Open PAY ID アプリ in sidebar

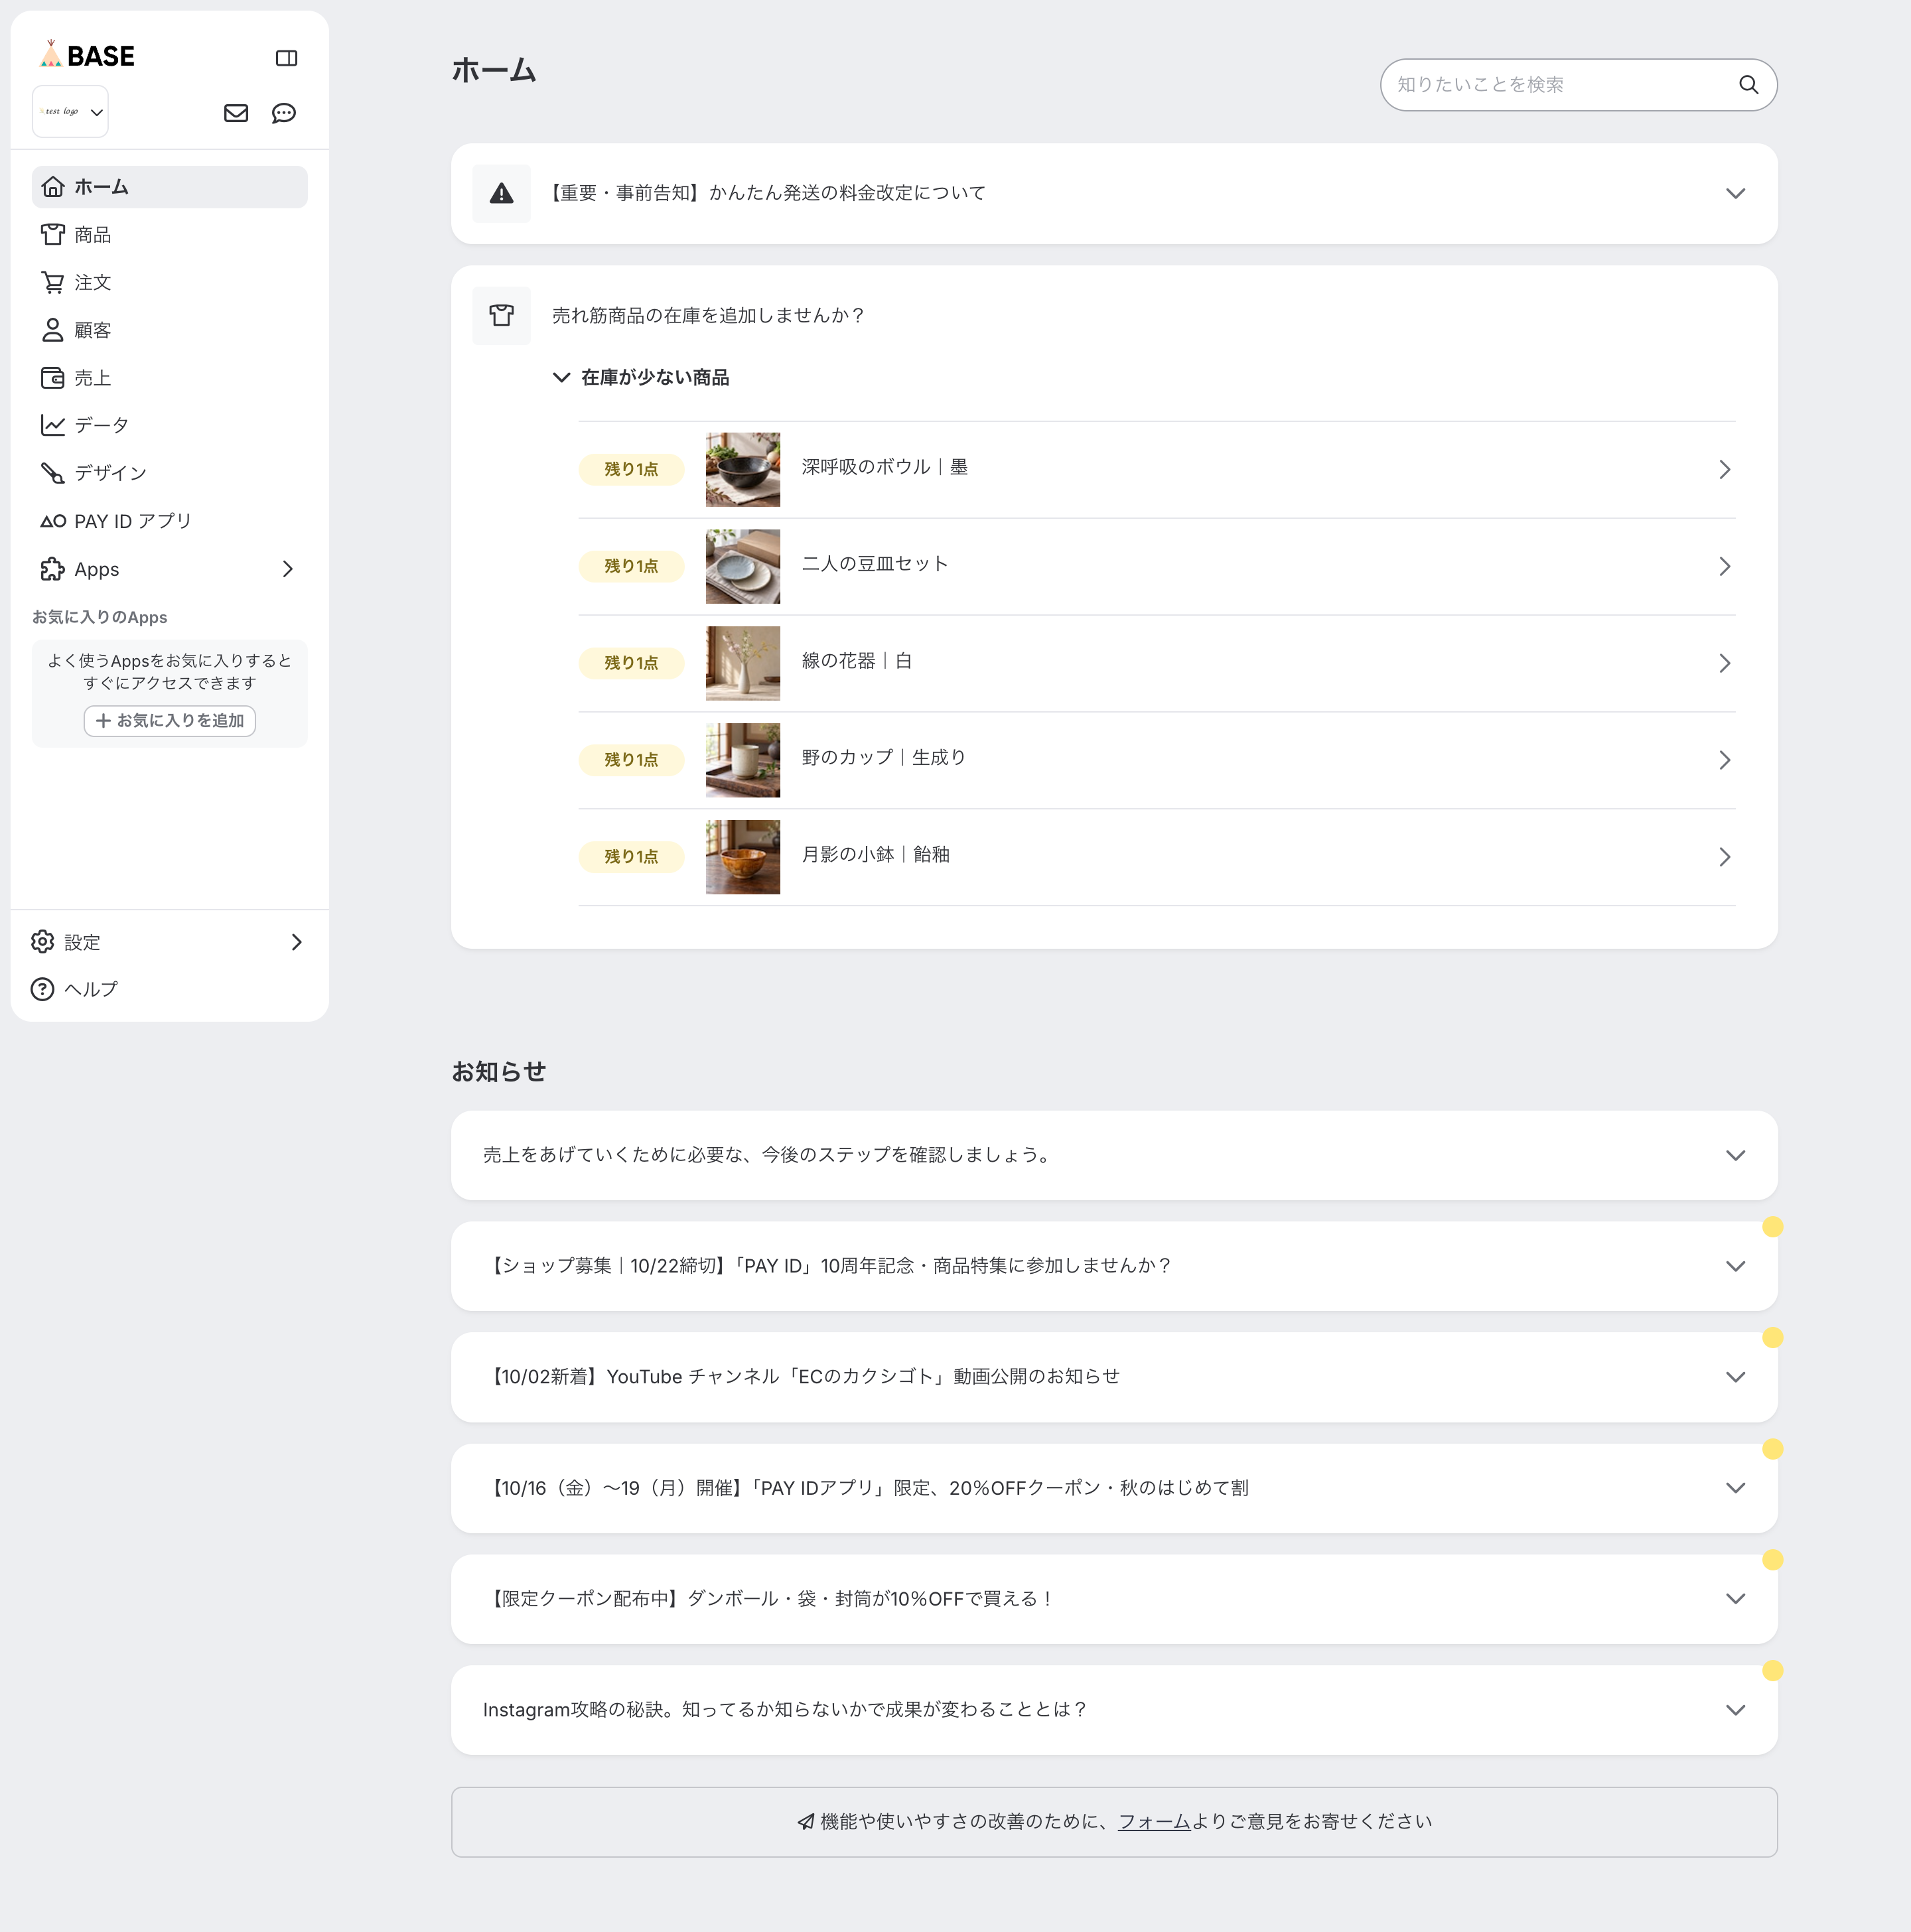coord(170,521)
